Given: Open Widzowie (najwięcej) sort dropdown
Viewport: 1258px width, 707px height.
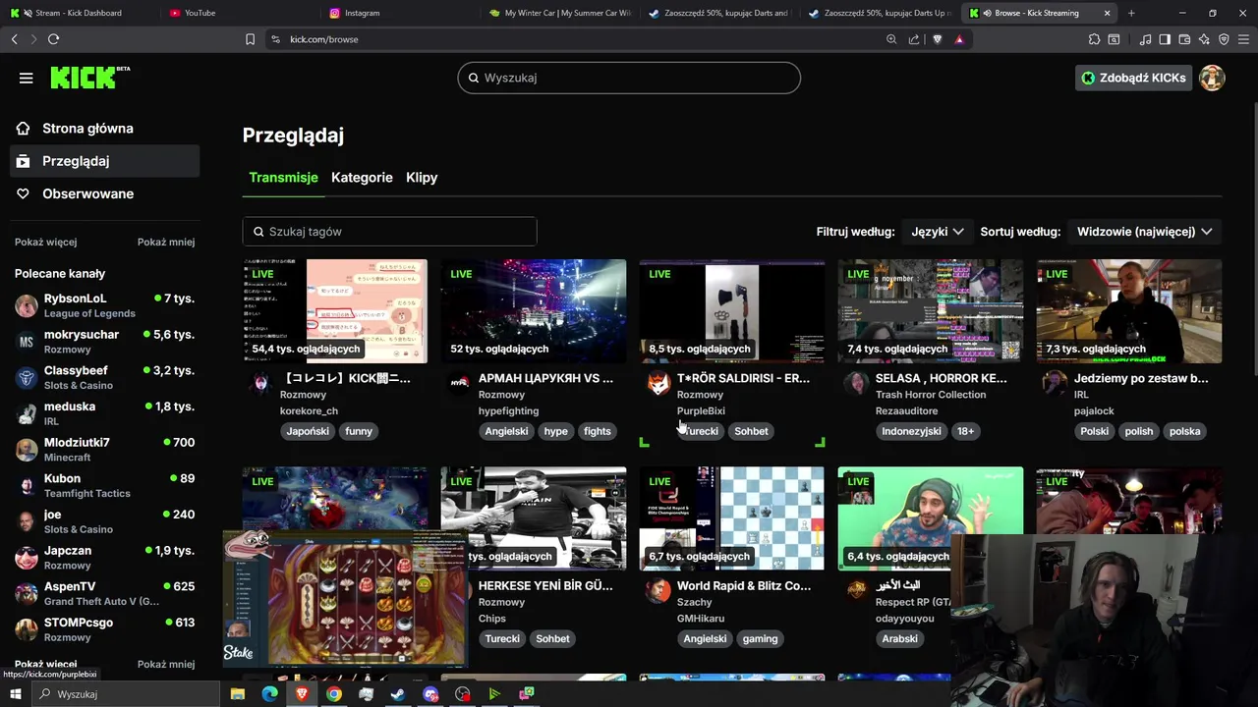Looking at the screenshot, I should (1144, 232).
